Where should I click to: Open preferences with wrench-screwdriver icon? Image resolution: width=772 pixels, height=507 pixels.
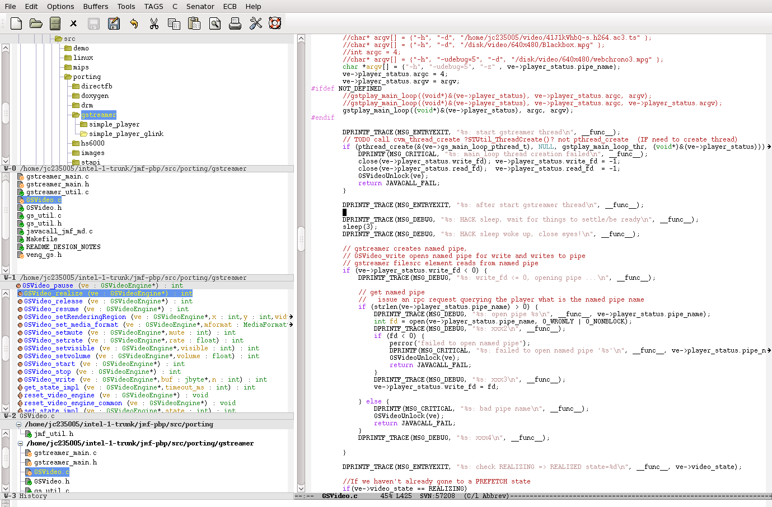point(256,23)
